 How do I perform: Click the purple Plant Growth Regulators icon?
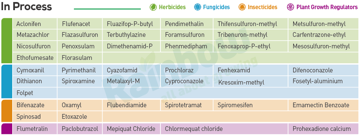coord(290,7)
